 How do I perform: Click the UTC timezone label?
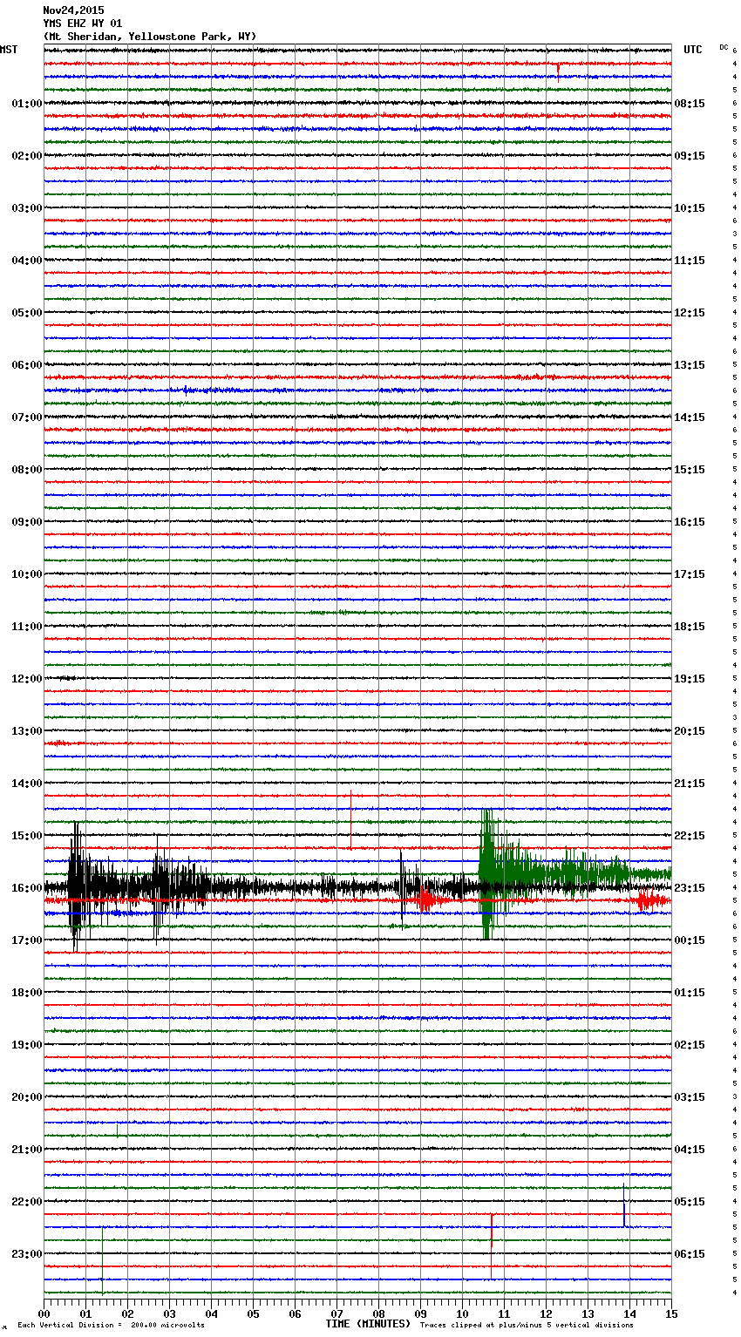pyautogui.click(x=692, y=50)
